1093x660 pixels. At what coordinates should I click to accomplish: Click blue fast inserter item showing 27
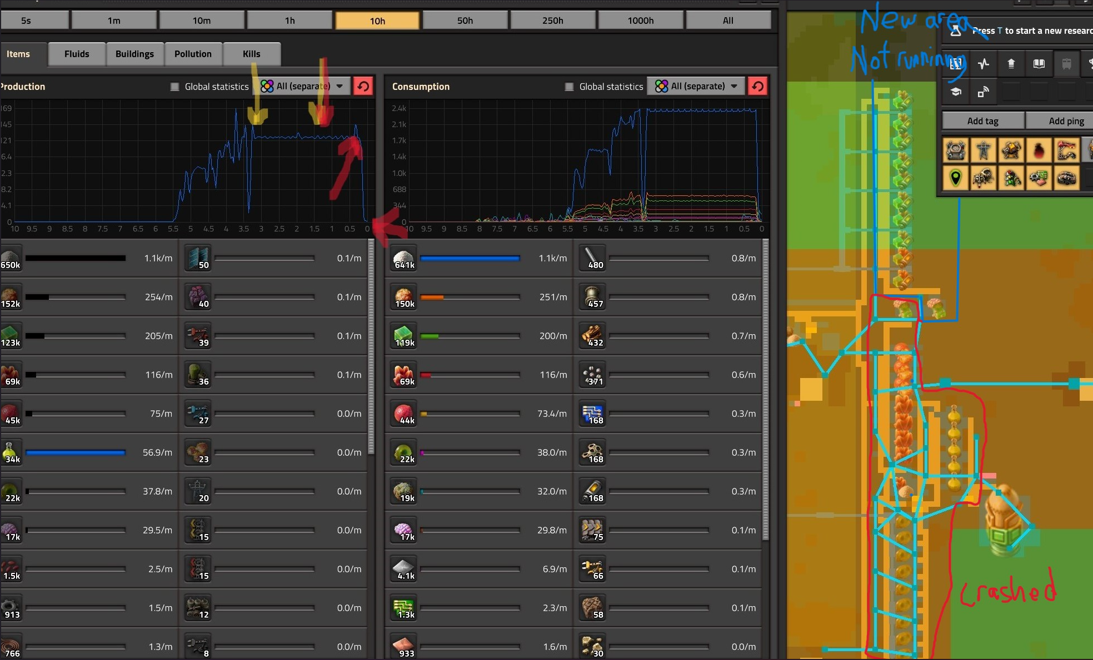(197, 414)
